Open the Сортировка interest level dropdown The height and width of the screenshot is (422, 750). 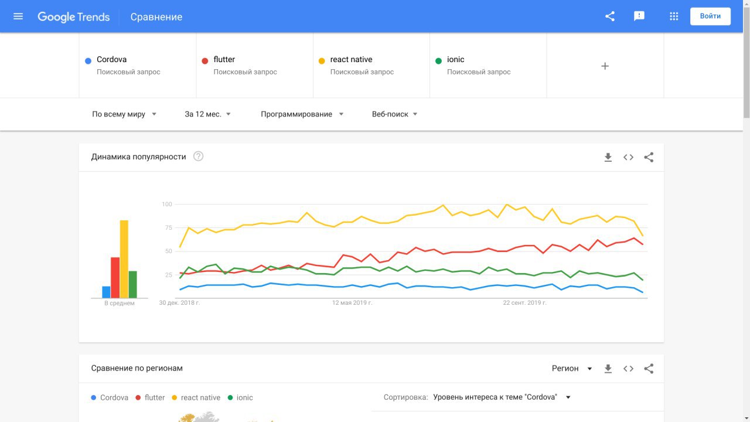[x=502, y=397]
